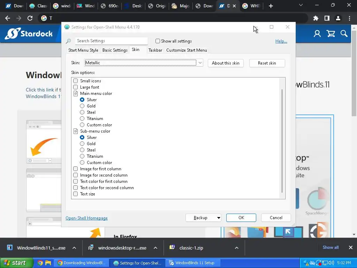Switch to the WHI browser tab
Screen dimensions: 357x268
coord(251,6)
